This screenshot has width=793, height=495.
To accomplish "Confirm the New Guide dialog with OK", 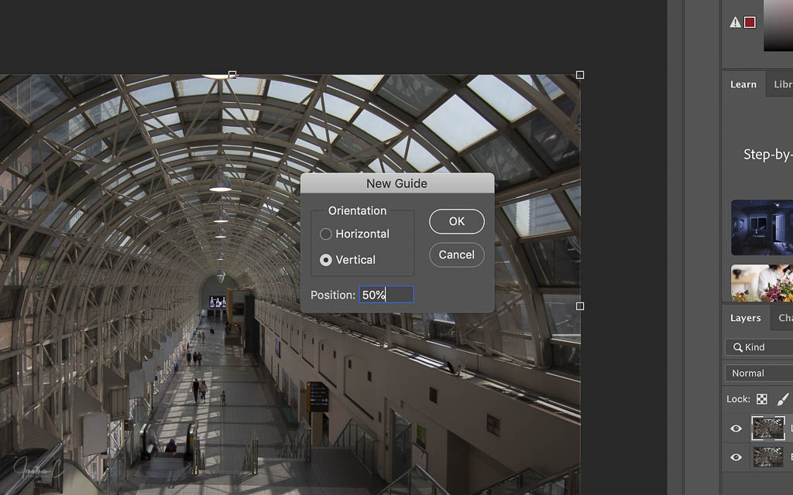I will pyautogui.click(x=457, y=221).
